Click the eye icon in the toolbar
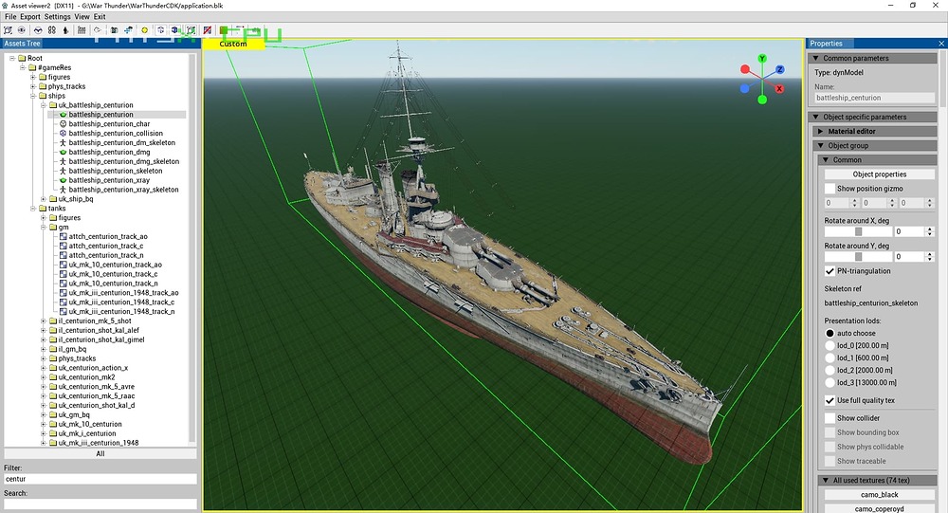 [x=22, y=30]
